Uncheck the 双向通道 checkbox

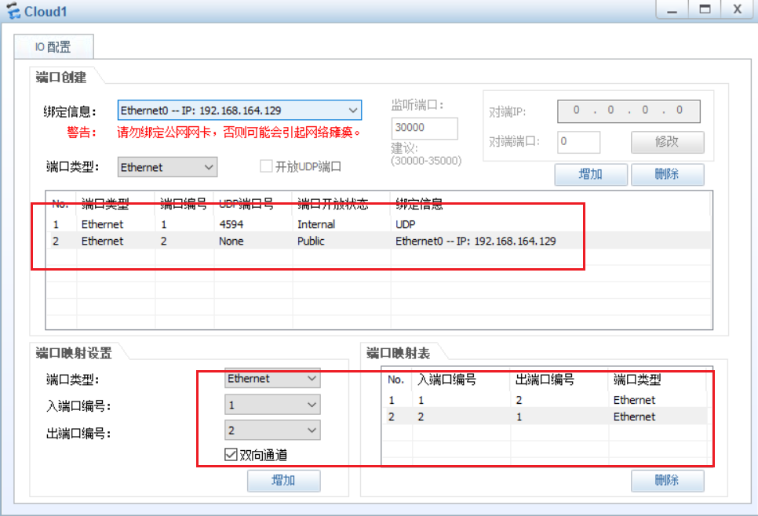tap(231, 455)
